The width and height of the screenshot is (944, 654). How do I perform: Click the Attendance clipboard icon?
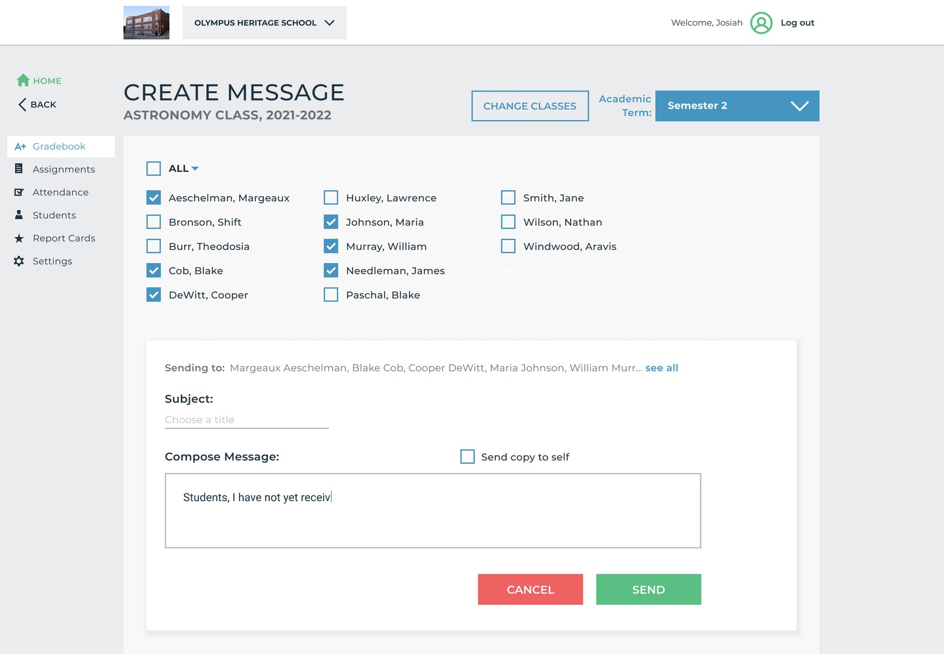[x=20, y=192]
